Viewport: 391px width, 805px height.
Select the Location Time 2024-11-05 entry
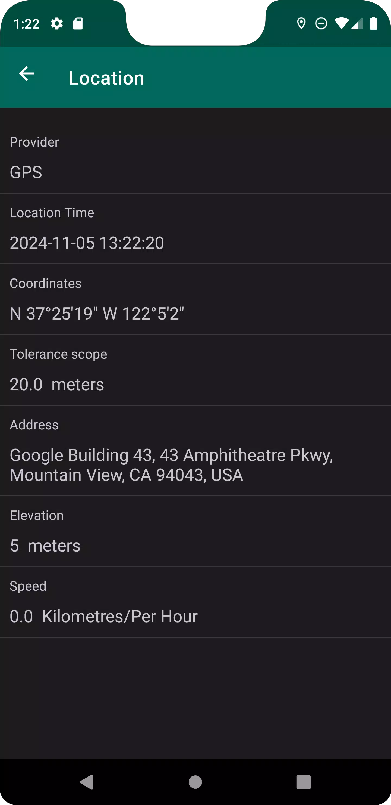point(195,229)
